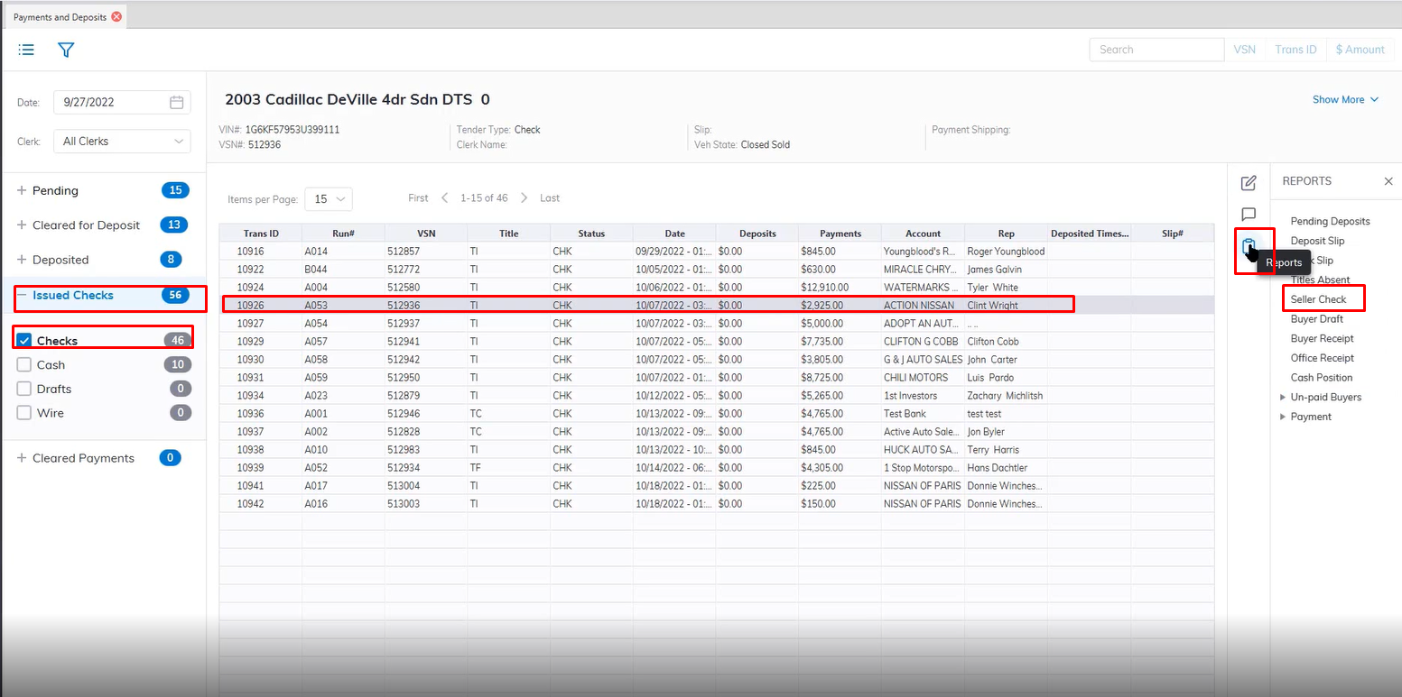Screen dimensions: 1402x697
Task: Click the Reports clipboard icon
Action: [1249, 247]
